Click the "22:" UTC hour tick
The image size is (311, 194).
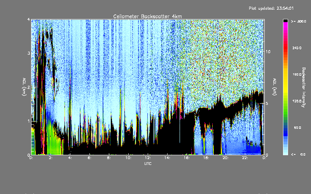point(245,158)
